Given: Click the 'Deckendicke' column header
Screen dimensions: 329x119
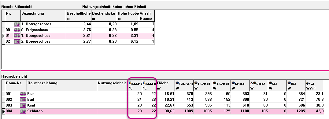Looking at the screenshot, I should point(104,16).
